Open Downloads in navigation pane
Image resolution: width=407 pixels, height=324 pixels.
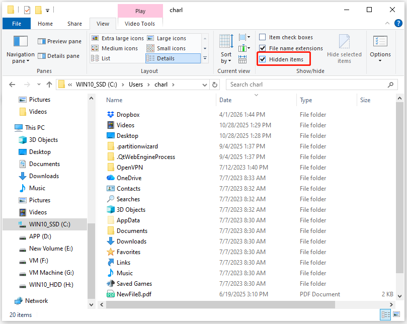coord(44,176)
